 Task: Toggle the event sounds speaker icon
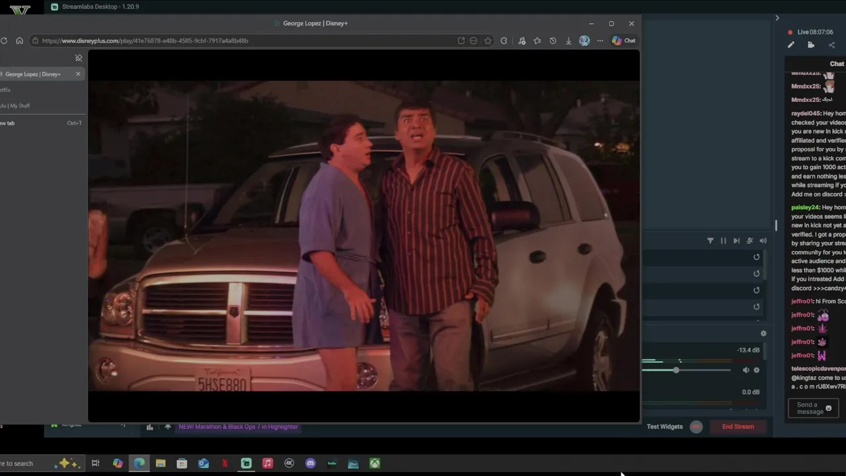[x=763, y=241]
